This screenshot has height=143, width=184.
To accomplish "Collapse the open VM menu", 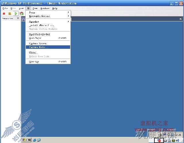I will click(28, 8).
